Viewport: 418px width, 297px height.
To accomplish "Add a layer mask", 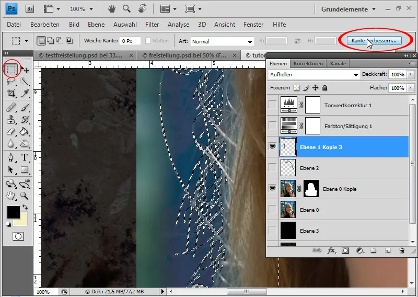I will pyautogui.click(x=345, y=250).
